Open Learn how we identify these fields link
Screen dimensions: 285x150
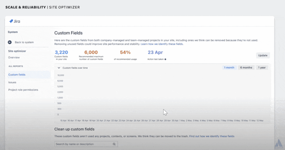162,44
